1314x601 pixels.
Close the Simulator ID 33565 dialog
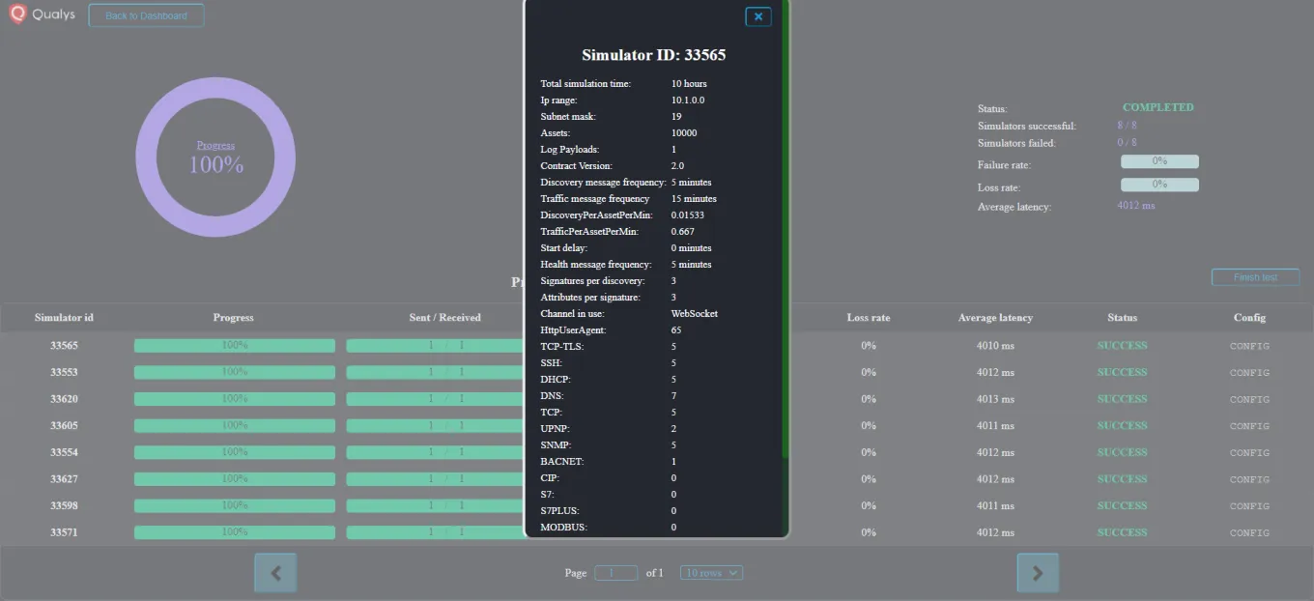757,15
